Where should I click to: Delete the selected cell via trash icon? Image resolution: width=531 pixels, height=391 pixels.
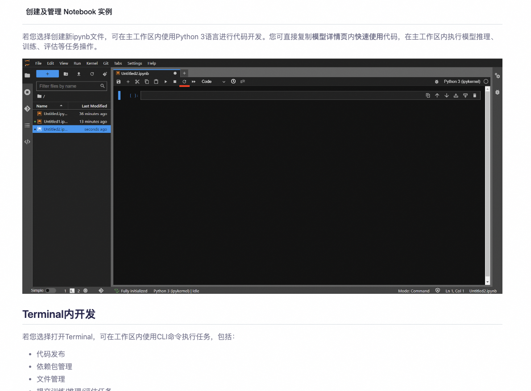tap(474, 95)
